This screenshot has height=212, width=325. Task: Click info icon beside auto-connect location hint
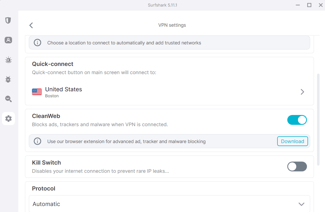(x=37, y=43)
